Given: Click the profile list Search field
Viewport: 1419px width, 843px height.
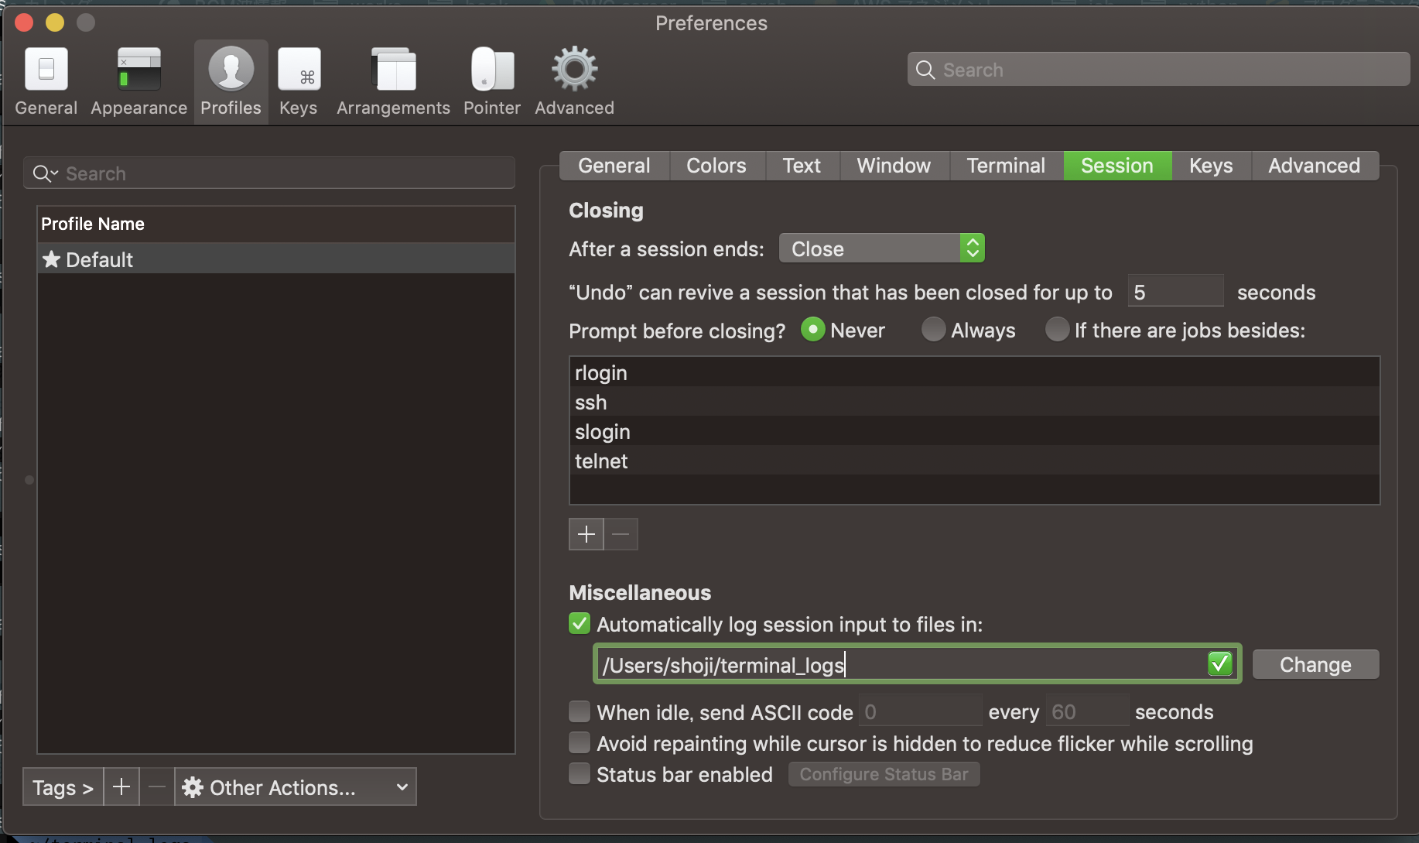Looking at the screenshot, I should coord(269,173).
